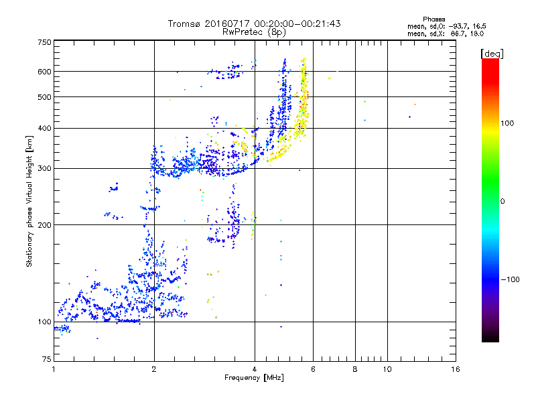This screenshot has width=536, height=402.
Task: Click the x-axis tick label '1'
Action: click(x=54, y=369)
